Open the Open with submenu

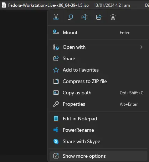98,47
